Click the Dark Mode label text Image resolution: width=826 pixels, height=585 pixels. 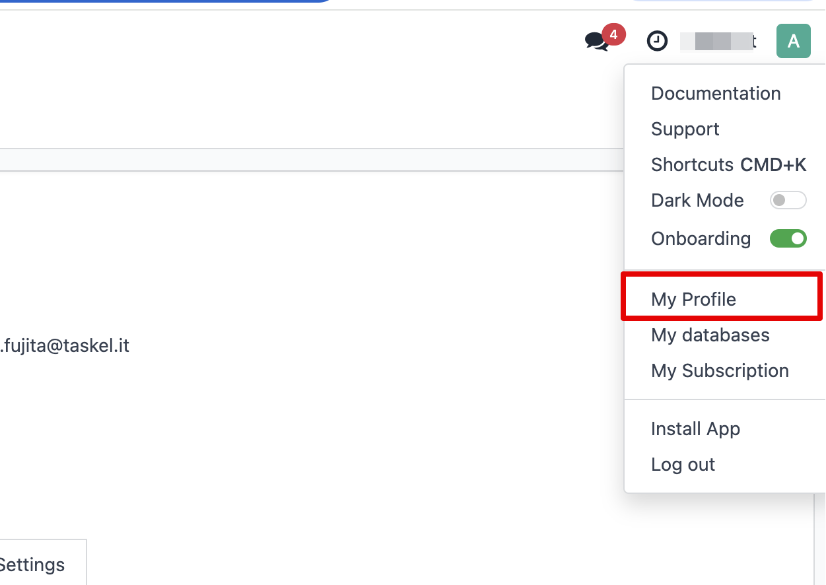(697, 201)
